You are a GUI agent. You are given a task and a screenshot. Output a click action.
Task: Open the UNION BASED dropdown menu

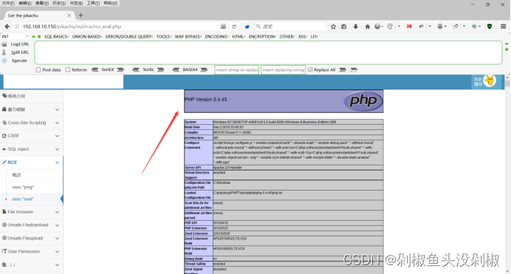[x=87, y=36]
